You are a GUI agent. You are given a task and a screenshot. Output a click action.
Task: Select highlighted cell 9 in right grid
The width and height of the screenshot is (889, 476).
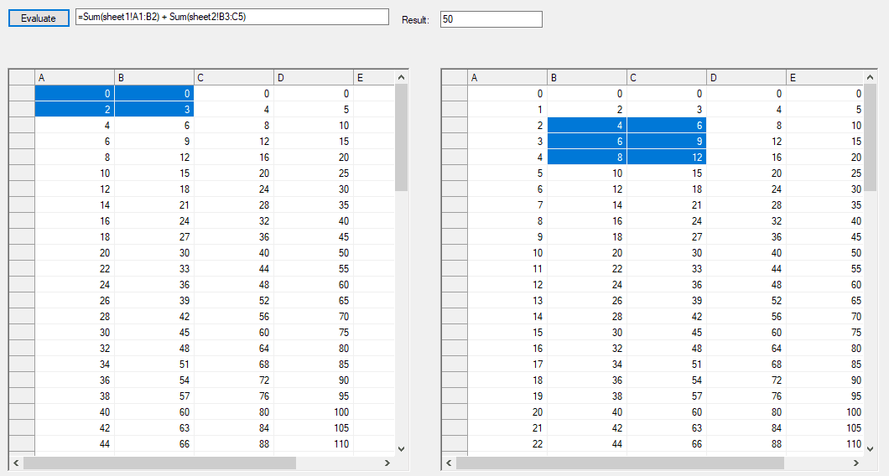pyautogui.click(x=667, y=141)
